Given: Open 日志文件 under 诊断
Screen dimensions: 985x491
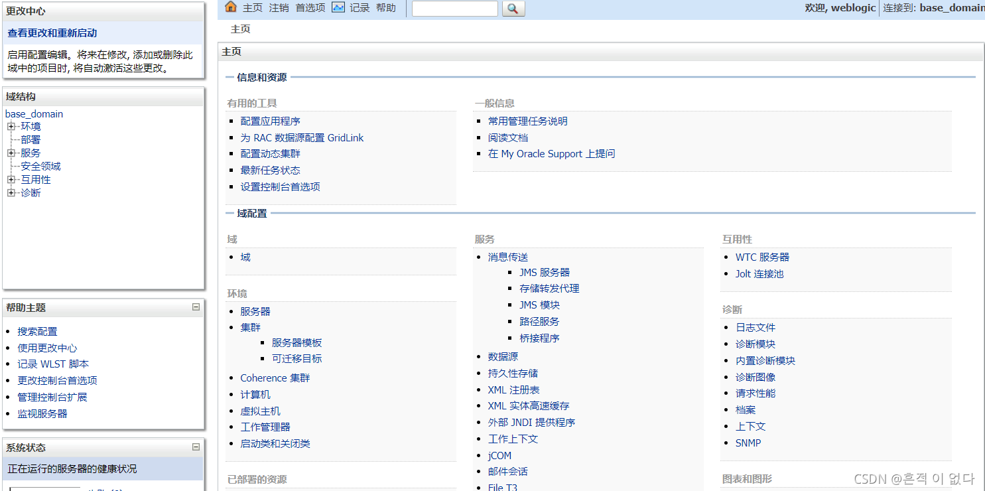Looking at the screenshot, I should 755,327.
